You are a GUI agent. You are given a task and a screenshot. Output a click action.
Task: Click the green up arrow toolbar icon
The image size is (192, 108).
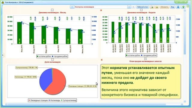[x=183, y=7]
